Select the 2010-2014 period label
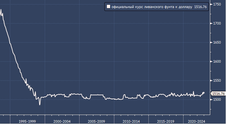Screen dimensions: 226x124 (x=131, y=121)
